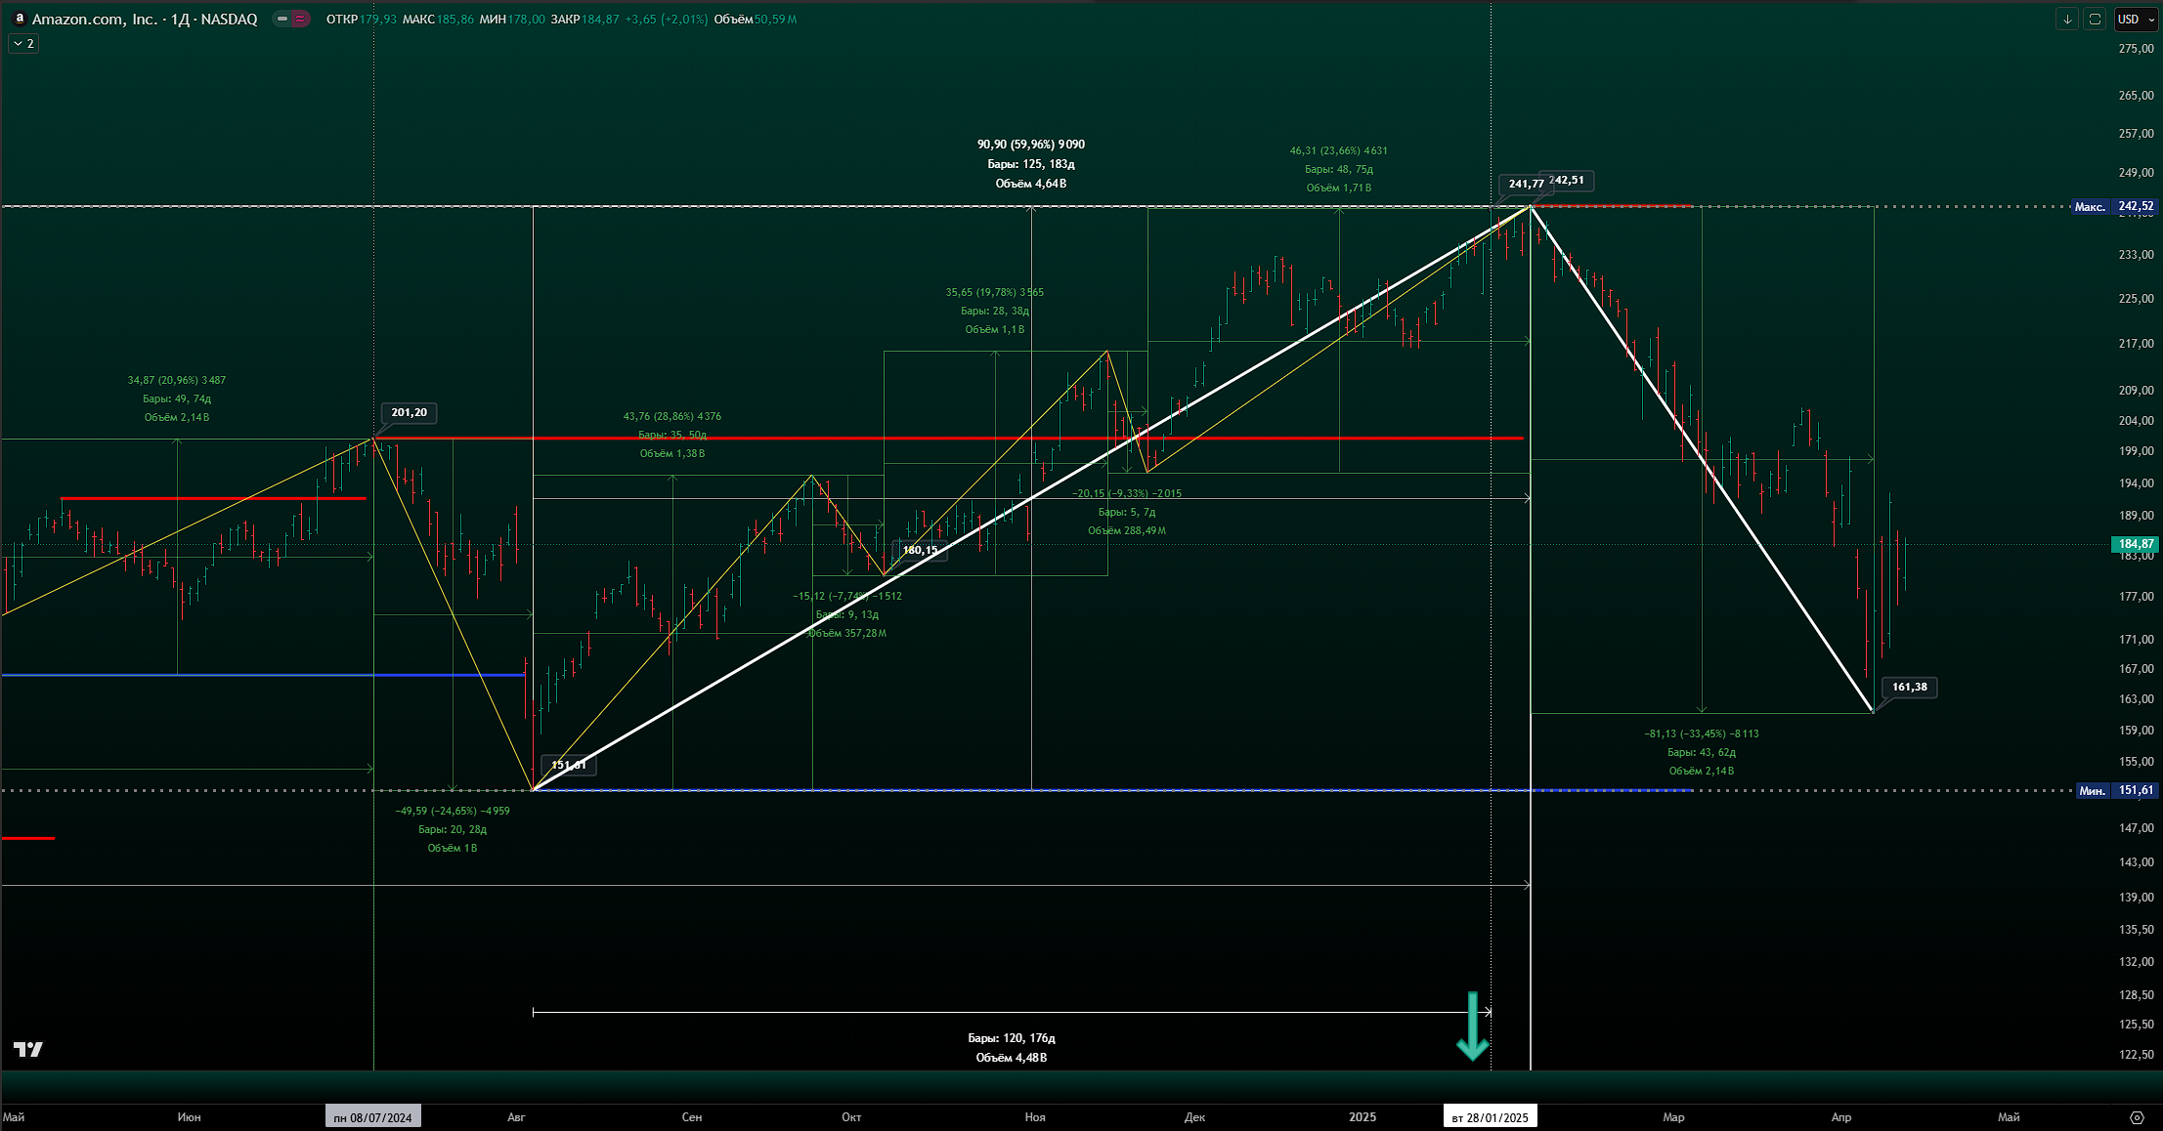Screen dimensions: 2163x1131
Task: Toggle the fullscreen frame icon at top right
Action: [x=2095, y=20]
